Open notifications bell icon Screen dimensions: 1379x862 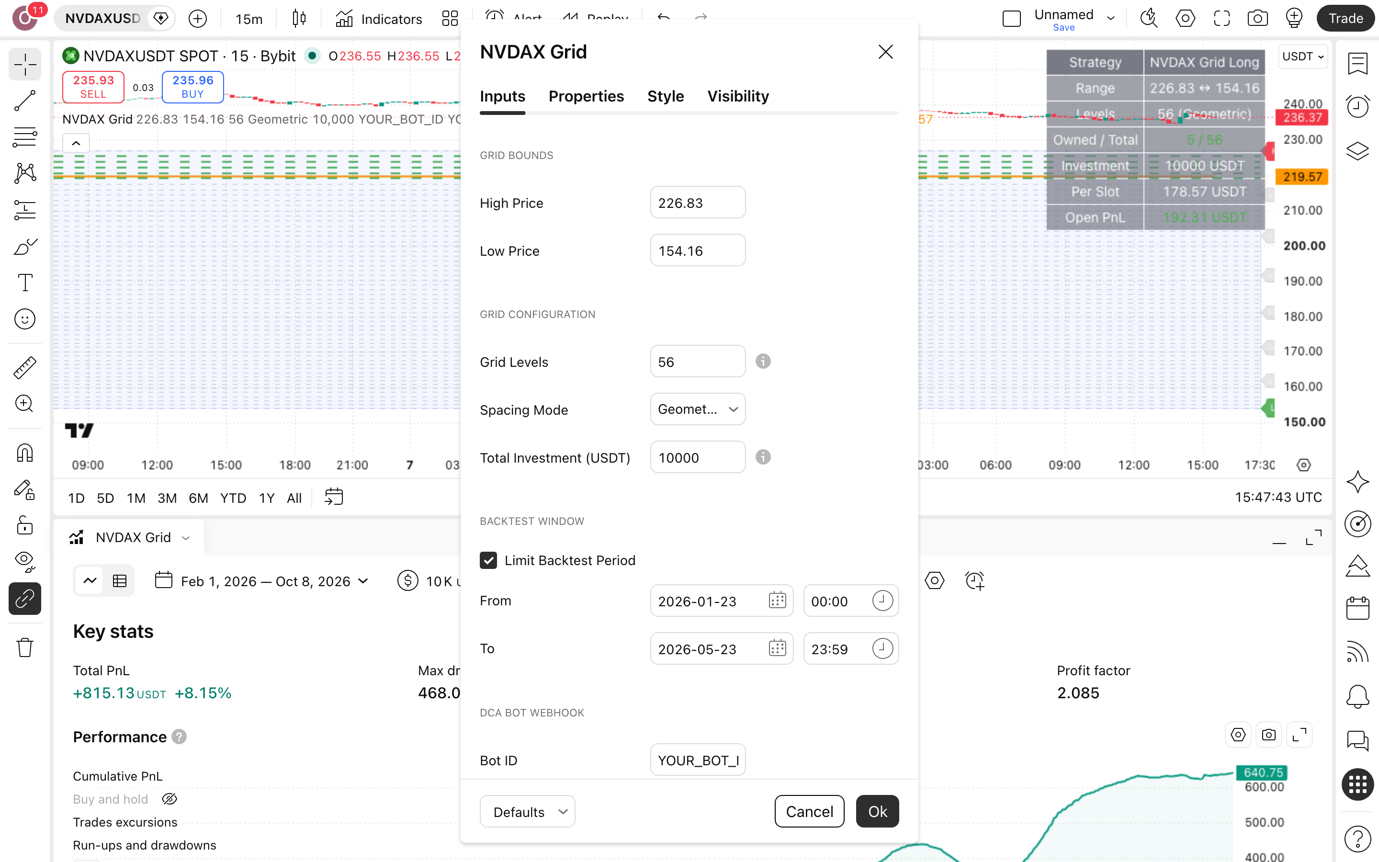1357,696
